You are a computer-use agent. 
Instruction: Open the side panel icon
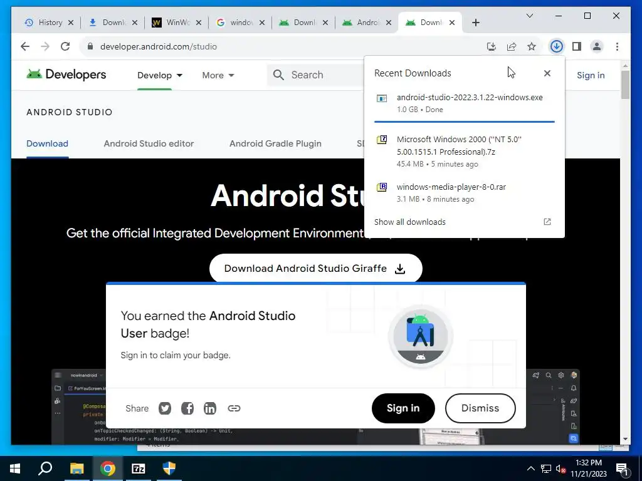tap(577, 46)
